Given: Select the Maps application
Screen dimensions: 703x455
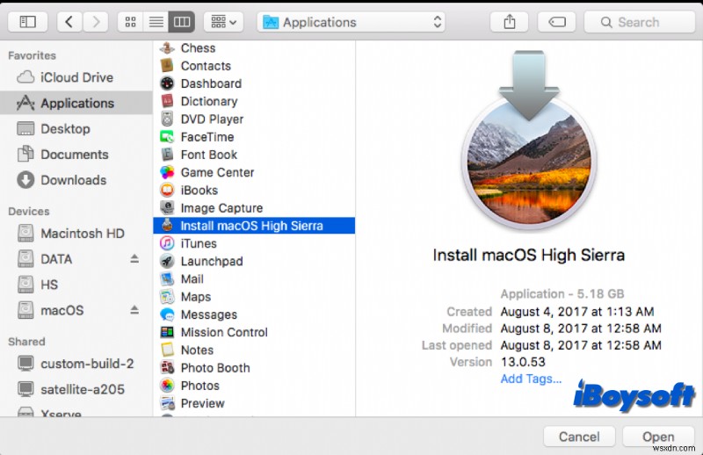Looking at the screenshot, I should click(254, 297).
